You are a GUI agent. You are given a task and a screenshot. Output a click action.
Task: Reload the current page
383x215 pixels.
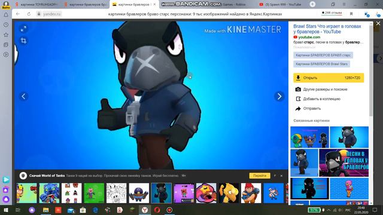pos(29,14)
